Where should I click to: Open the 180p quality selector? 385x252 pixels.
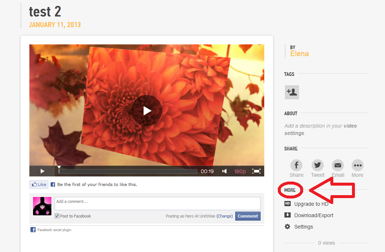point(240,171)
